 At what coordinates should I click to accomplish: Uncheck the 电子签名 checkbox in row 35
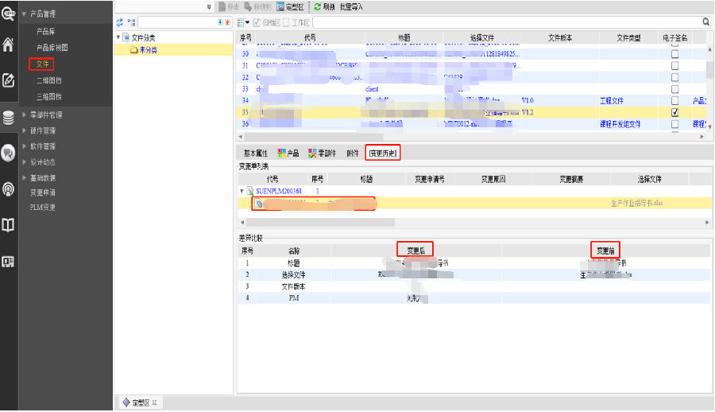pyautogui.click(x=674, y=112)
